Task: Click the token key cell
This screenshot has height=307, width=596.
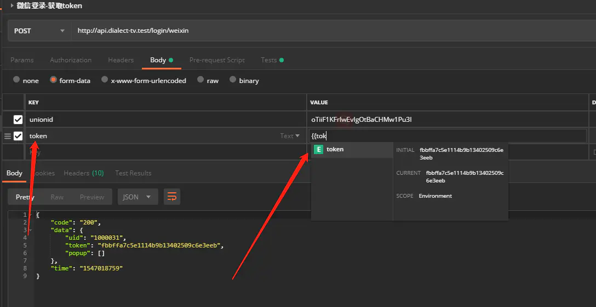Action: click(152, 135)
